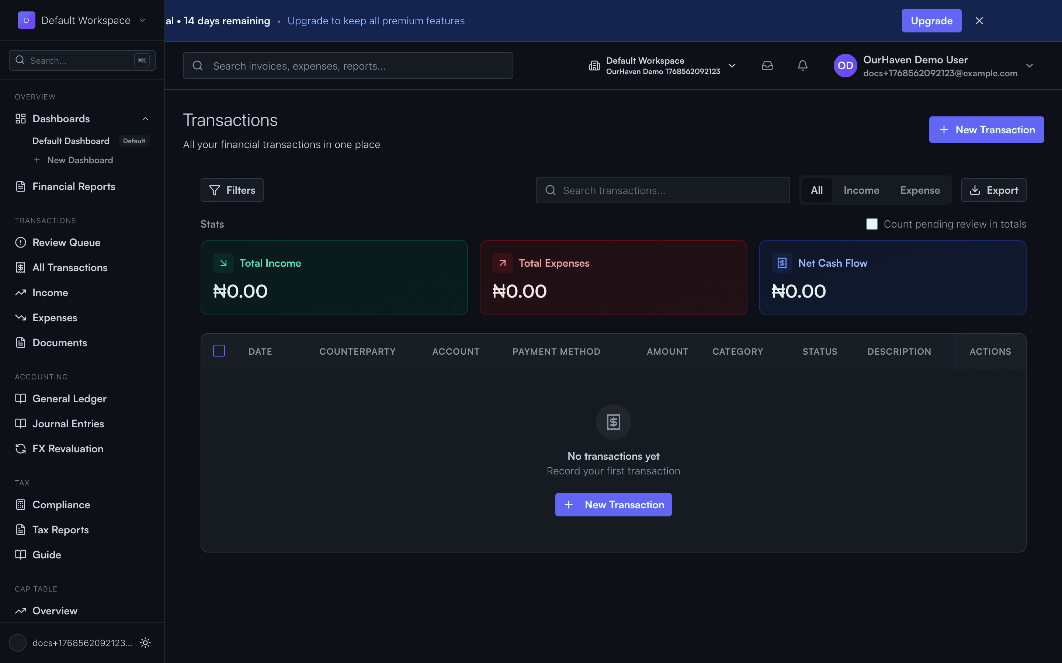Select All Transactions from the sidebar

[x=70, y=267]
